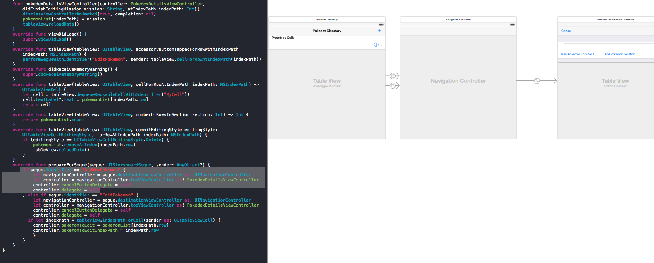
Task: Click the text field in details table view
Action: click(608, 46)
